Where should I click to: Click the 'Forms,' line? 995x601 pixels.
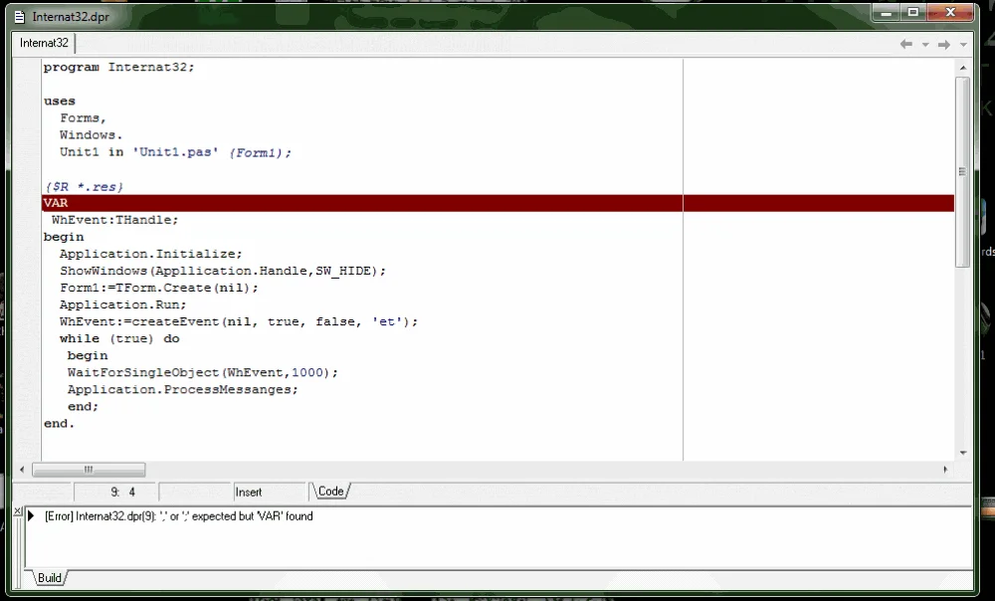point(84,118)
